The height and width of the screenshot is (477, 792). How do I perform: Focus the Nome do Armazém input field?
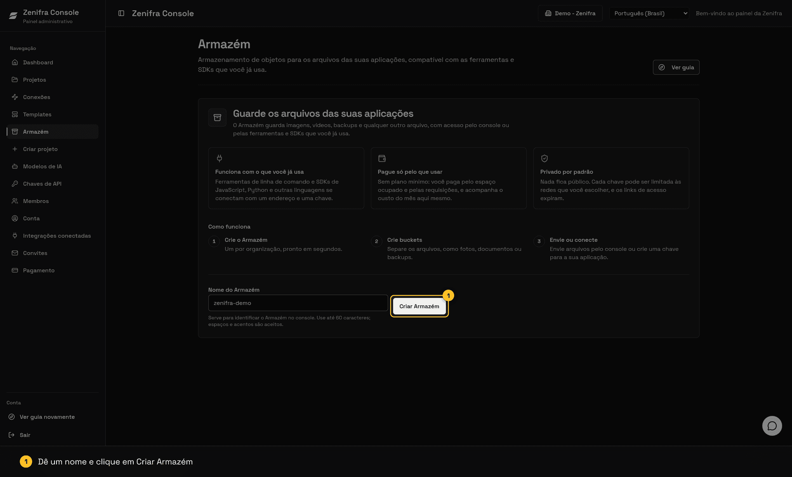298,303
